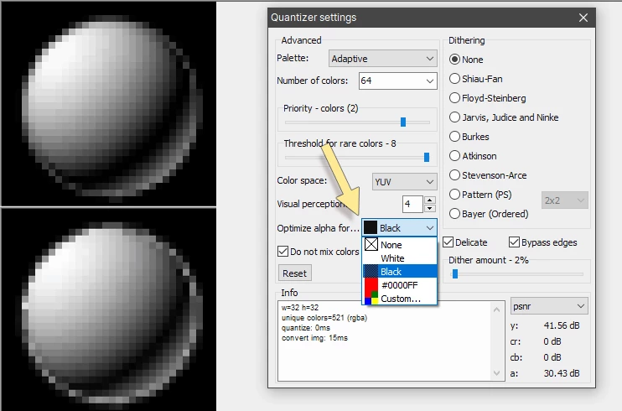Select Floyd-Steinberg dithering

[488, 98]
